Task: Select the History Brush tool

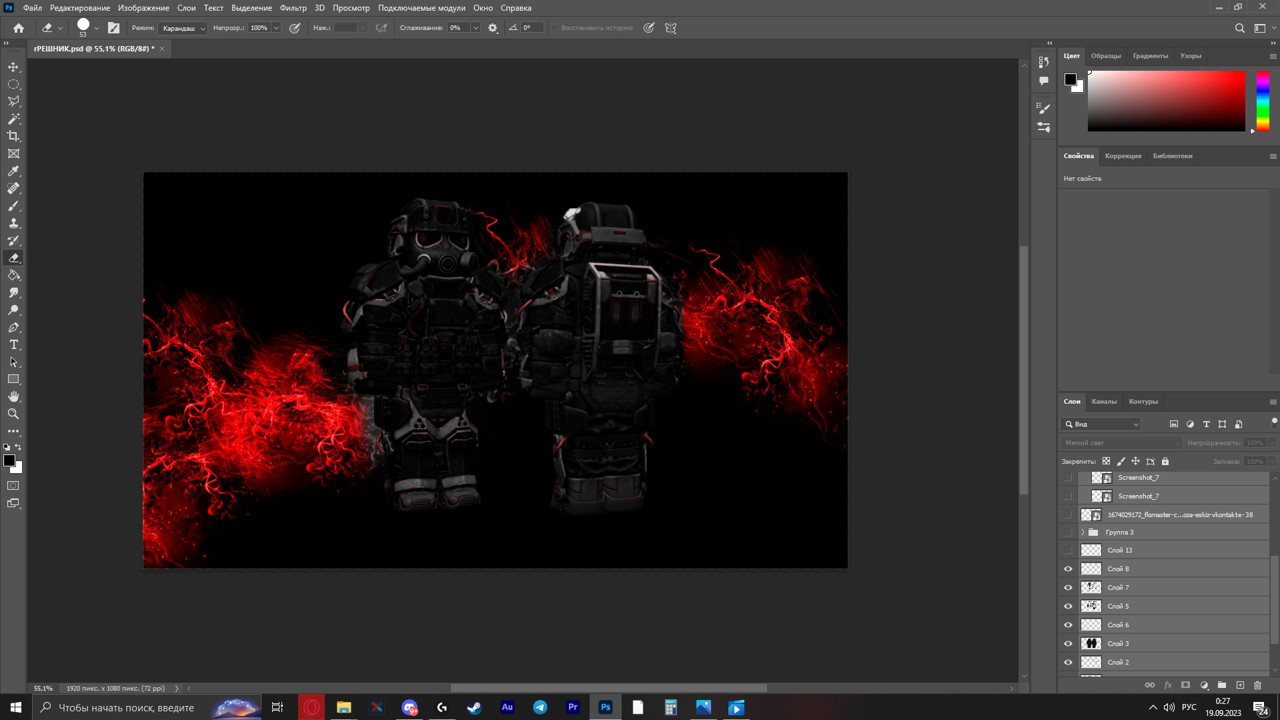Action: pyautogui.click(x=13, y=240)
